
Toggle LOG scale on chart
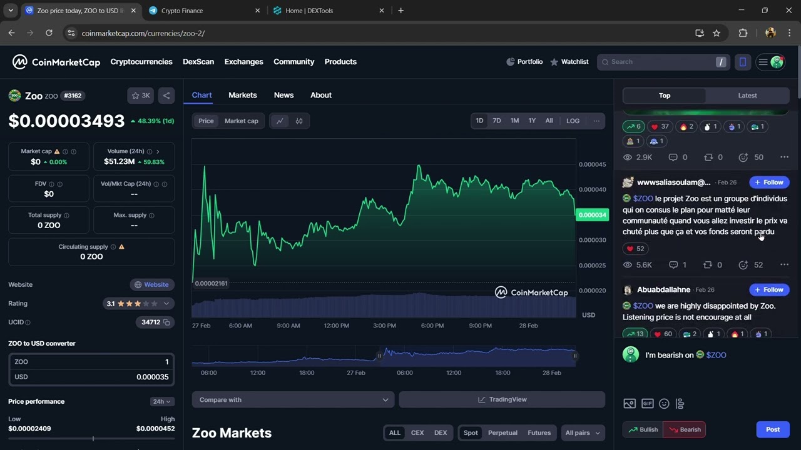(573, 121)
